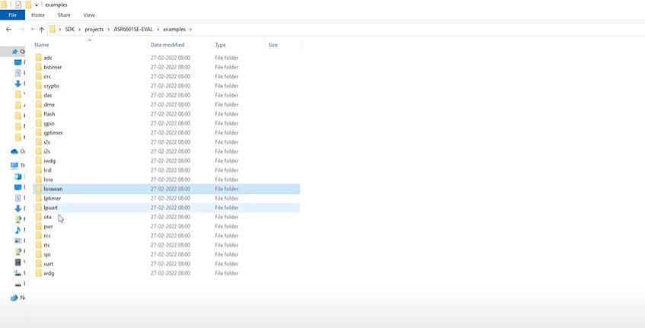Select the ota folder name
The image size is (645, 328).
click(x=47, y=217)
